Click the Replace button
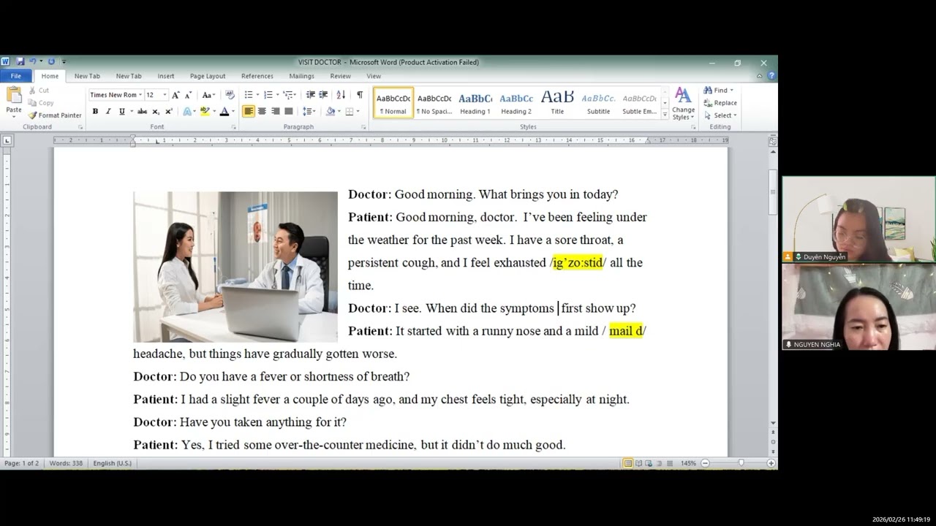Viewport: 936px width, 526px height. [720, 103]
